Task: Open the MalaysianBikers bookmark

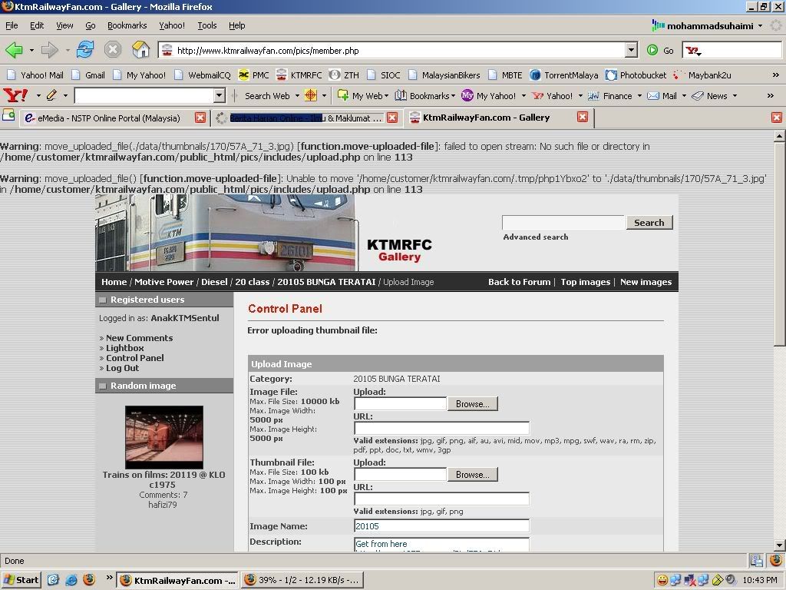Action: tap(444, 75)
